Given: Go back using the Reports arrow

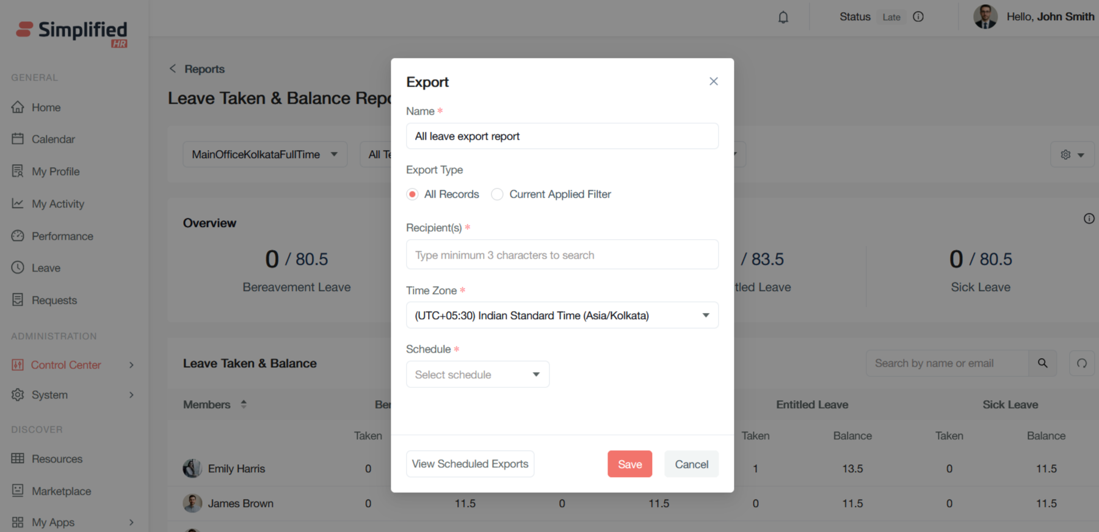Looking at the screenshot, I should click(173, 69).
